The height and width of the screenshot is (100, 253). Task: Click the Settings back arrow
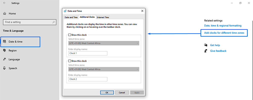tap(4, 3)
